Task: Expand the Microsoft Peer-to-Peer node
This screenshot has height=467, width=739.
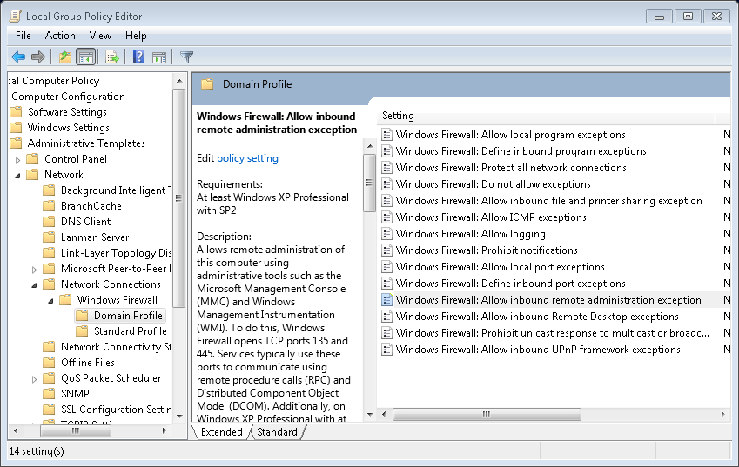Action: (35, 270)
